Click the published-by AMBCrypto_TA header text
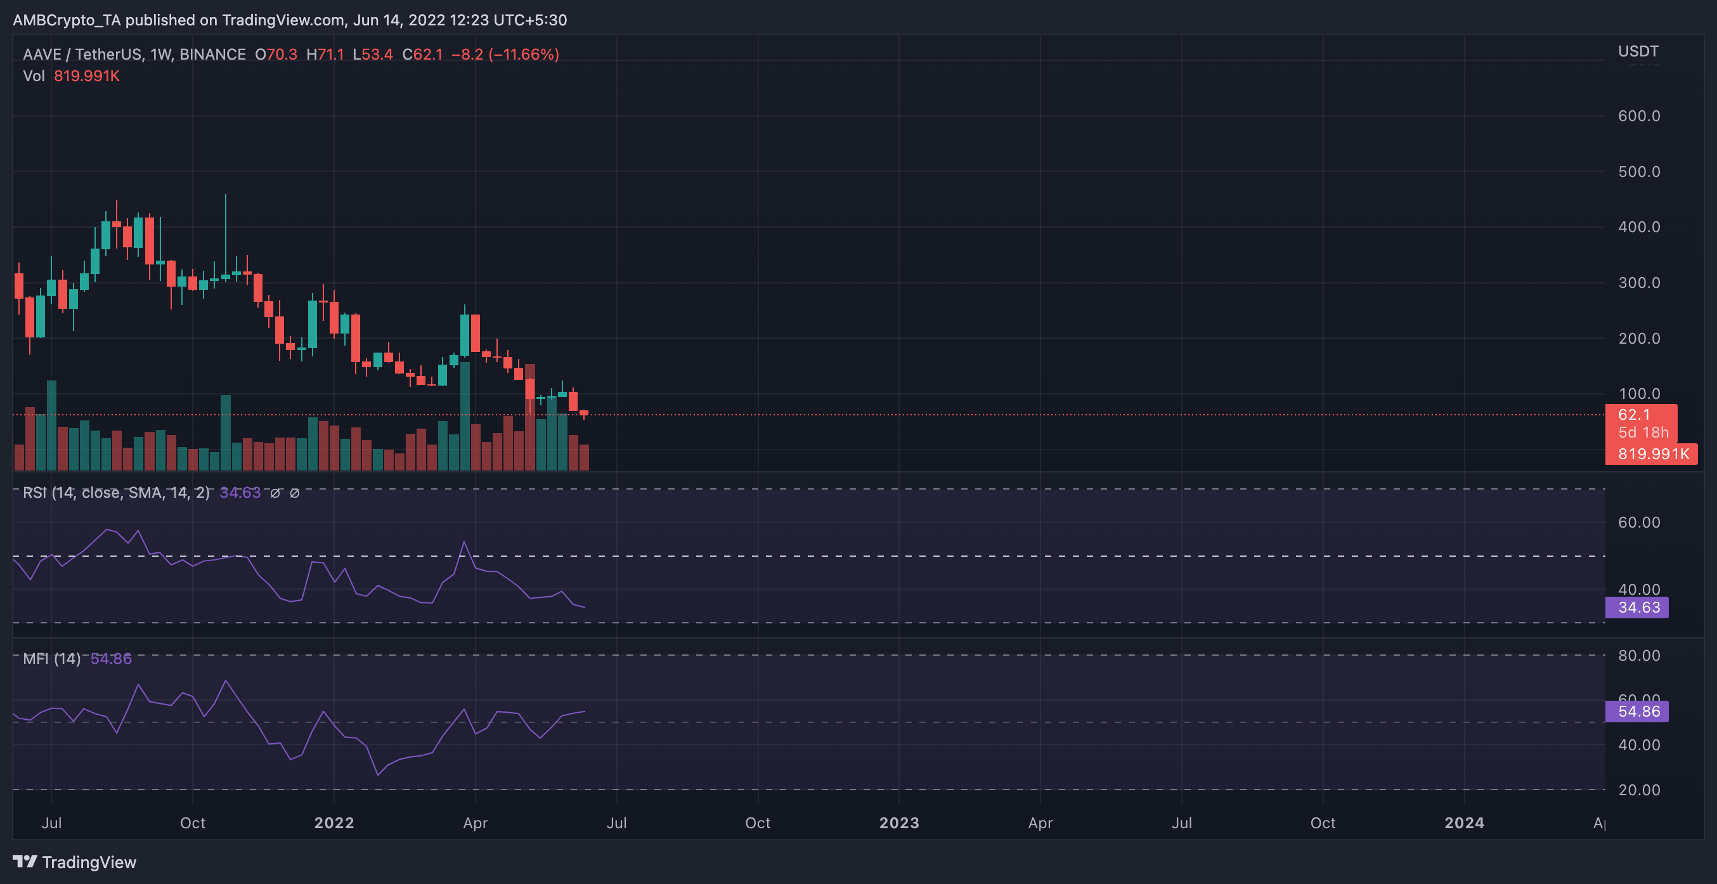The width and height of the screenshot is (1717, 884). tap(290, 20)
